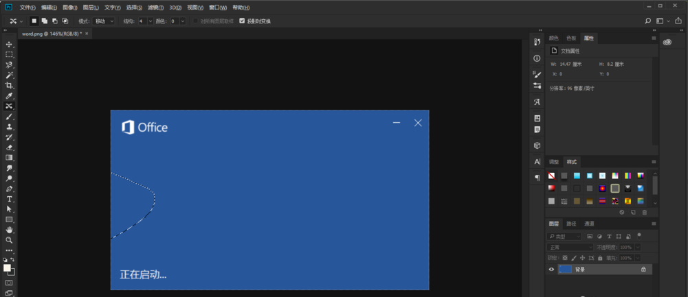
Task: Open the 3D panel cube icon
Action: 537,145
